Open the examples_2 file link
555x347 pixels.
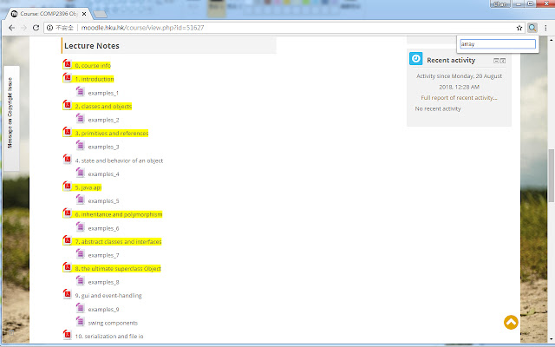103,120
